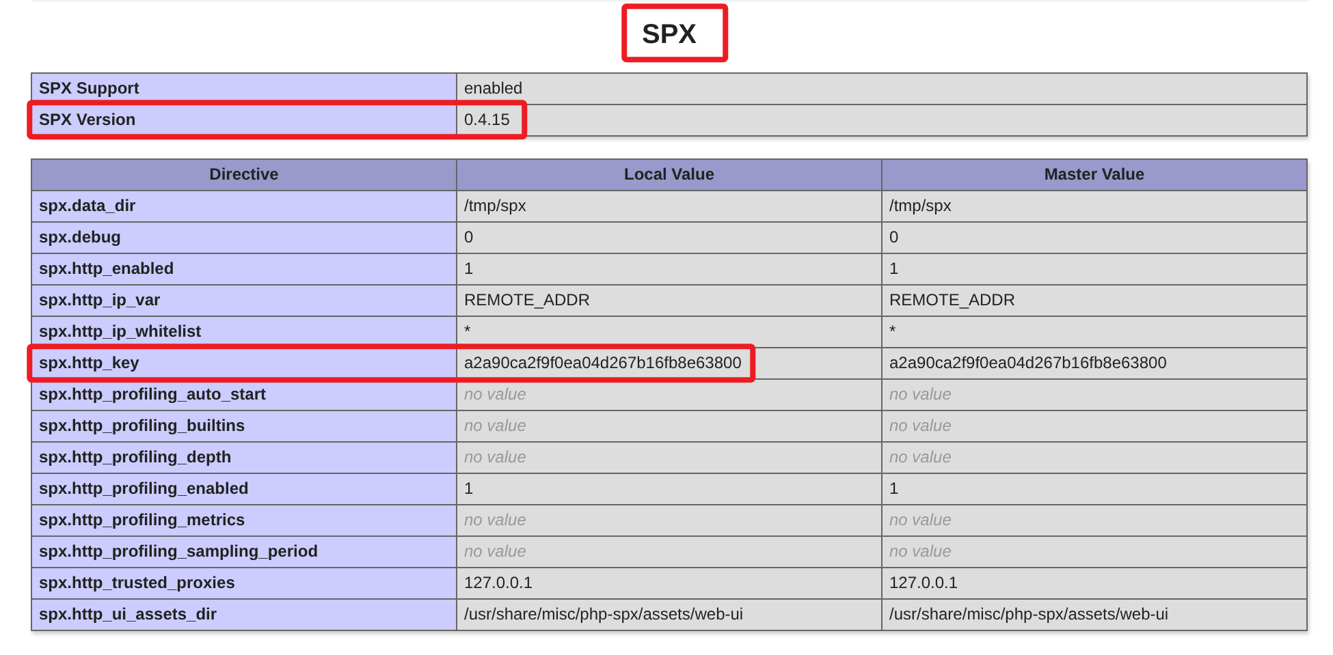Click the Master Value column header

(1094, 174)
